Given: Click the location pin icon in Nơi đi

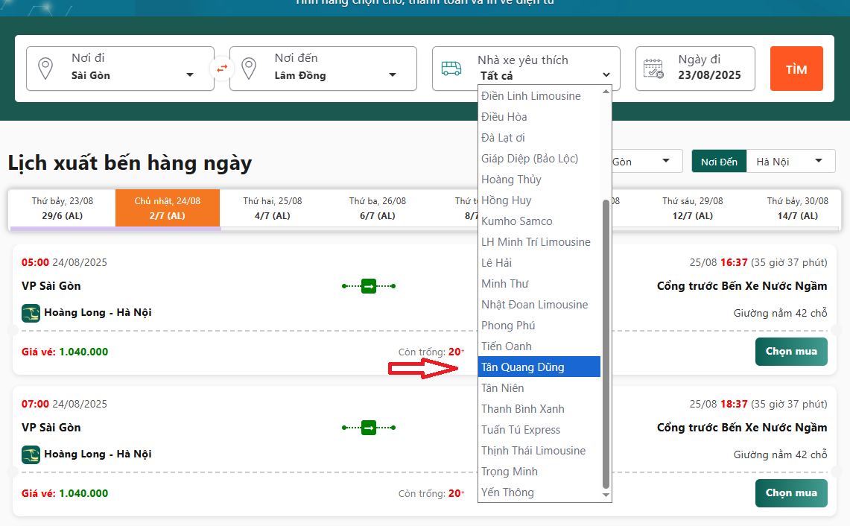Looking at the screenshot, I should point(45,69).
